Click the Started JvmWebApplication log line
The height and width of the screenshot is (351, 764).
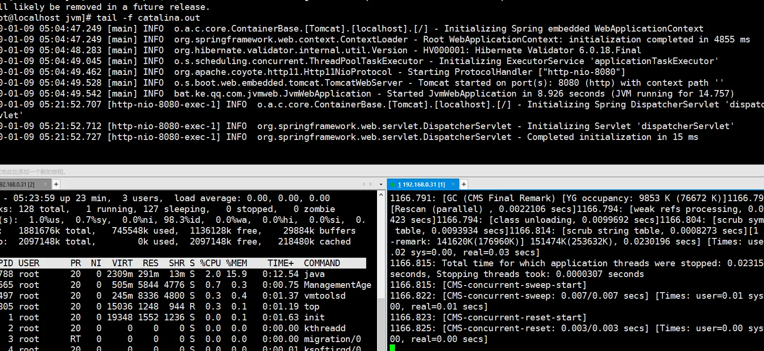pos(367,93)
